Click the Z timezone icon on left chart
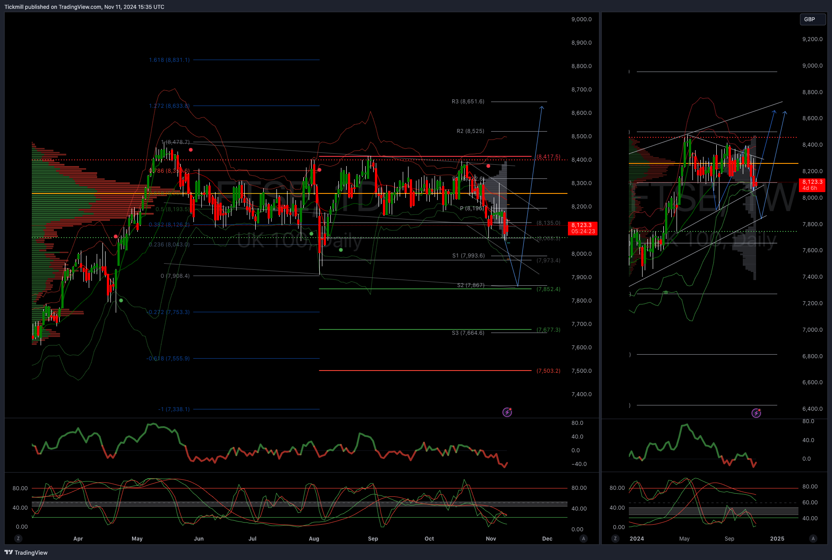Screen dimensions: 832x560 pos(18,538)
